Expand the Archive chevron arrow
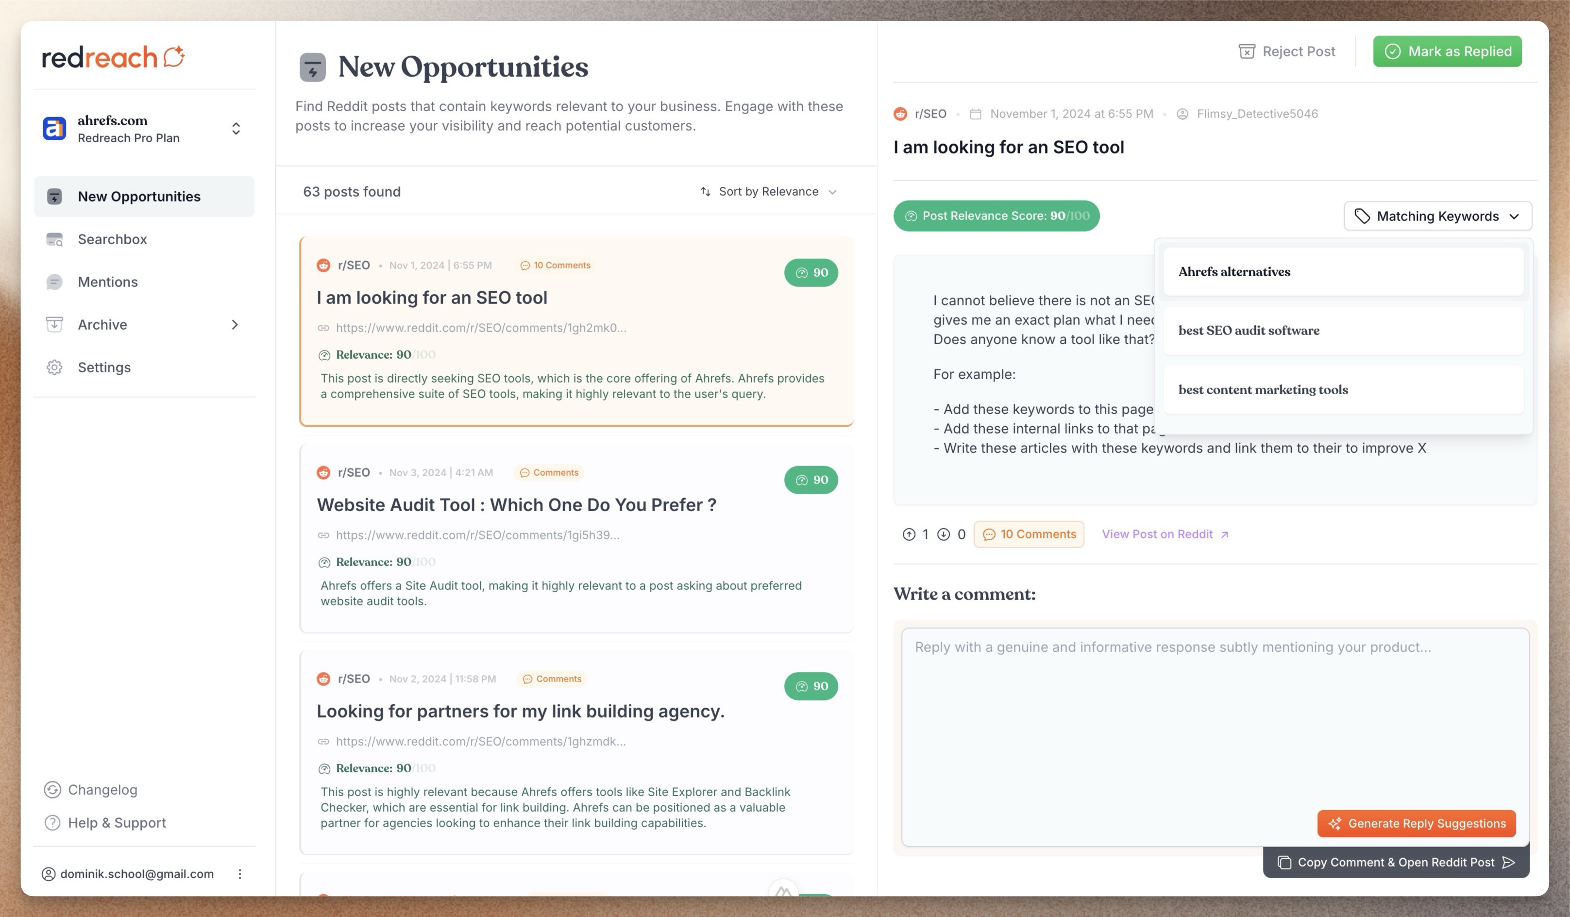 [235, 325]
